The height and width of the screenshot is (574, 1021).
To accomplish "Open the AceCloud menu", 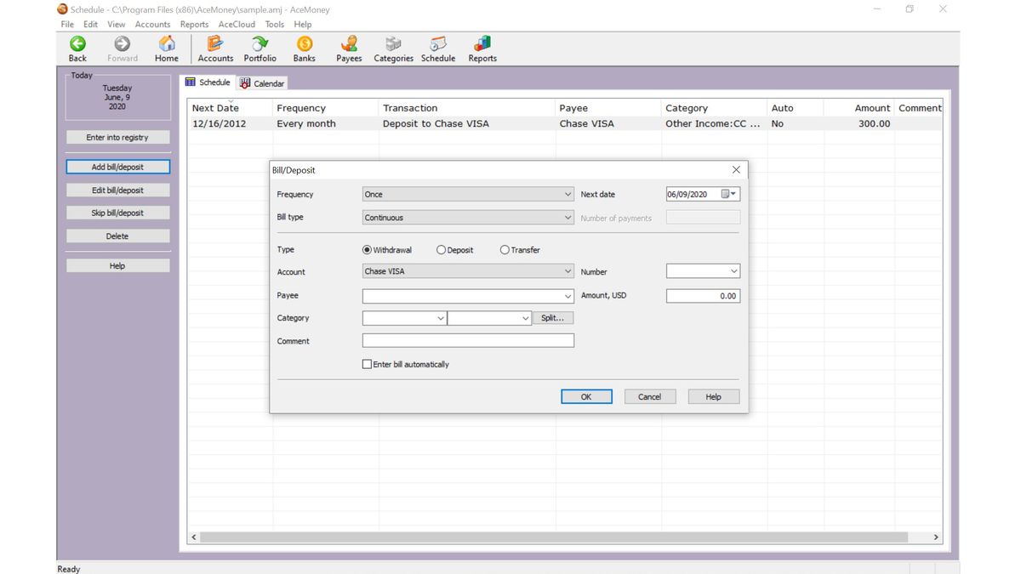I will pos(237,25).
